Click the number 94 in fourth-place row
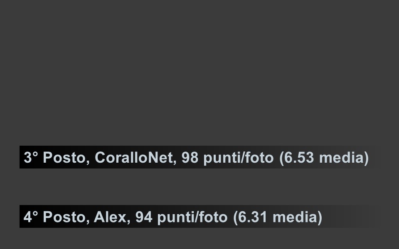Image resolution: width=399 pixels, height=249 pixels. [x=144, y=217]
